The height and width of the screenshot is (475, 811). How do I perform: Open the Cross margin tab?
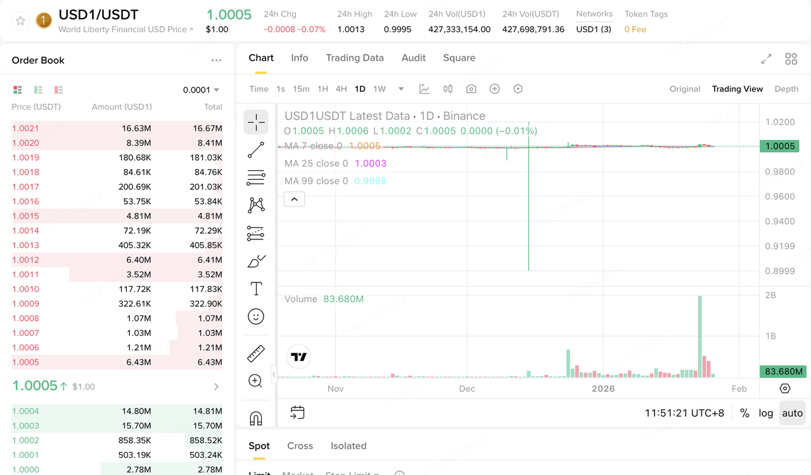(300, 446)
